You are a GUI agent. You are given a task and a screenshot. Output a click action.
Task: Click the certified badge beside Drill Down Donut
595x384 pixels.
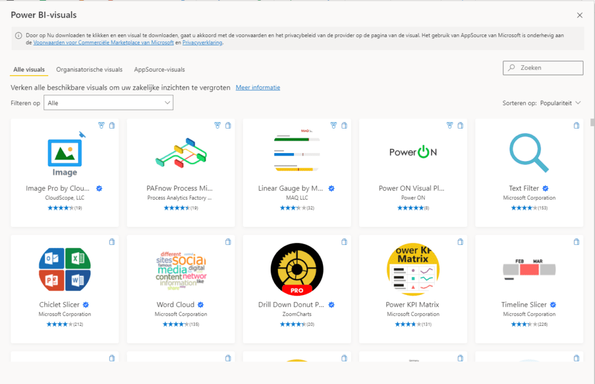(x=331, y=305)
